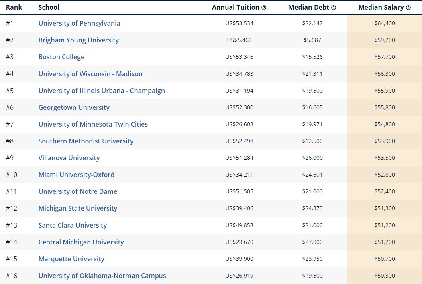Click the Annual Tuition column header
This screenshot has width=422, height=284.
(x=236, y=7)
